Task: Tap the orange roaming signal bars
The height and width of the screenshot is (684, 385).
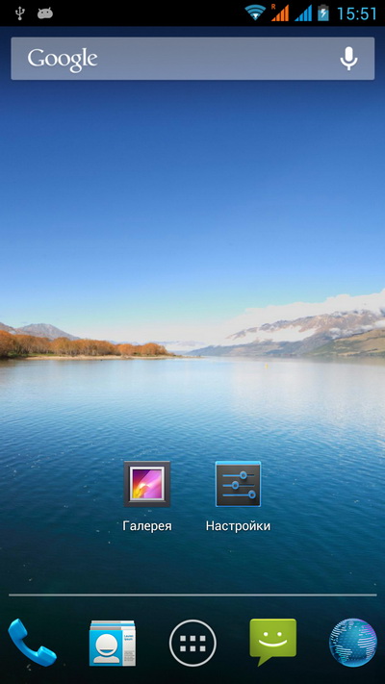Action: (x=280, y=13)
